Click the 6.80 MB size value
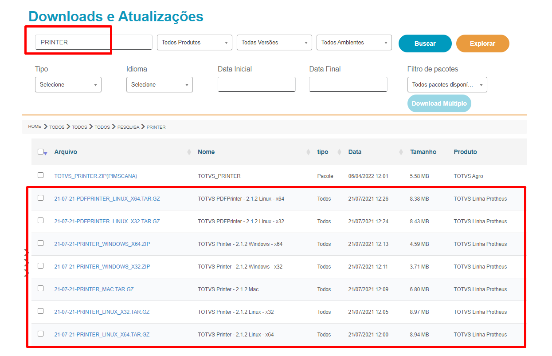552x356 pixels. pos(419,289)
